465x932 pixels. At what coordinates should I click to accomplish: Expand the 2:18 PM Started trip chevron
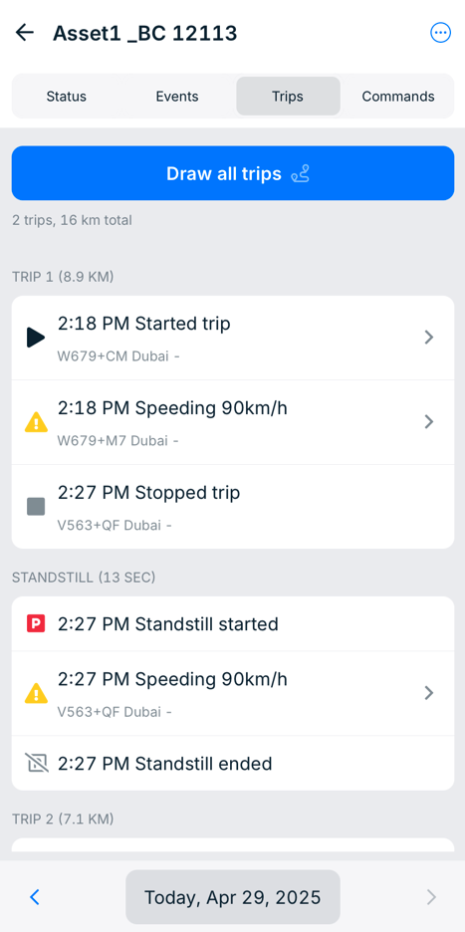click(x=429, y=338)
